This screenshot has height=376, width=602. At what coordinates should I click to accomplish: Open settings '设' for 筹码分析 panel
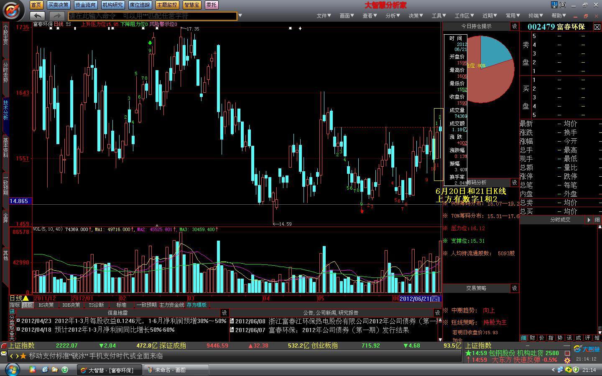coord(515,183)
